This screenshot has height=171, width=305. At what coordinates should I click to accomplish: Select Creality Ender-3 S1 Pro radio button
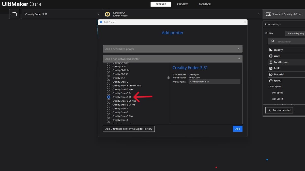(109, 105)
